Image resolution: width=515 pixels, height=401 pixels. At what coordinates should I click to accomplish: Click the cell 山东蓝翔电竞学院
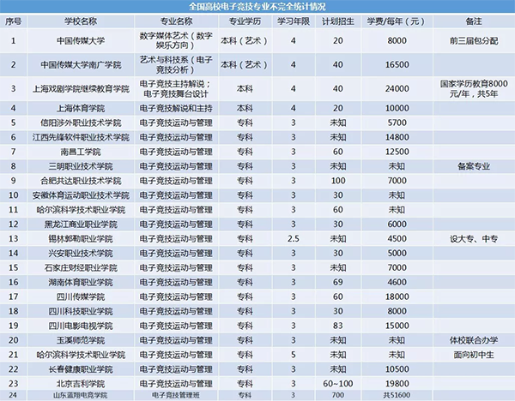tap(81, 395)
